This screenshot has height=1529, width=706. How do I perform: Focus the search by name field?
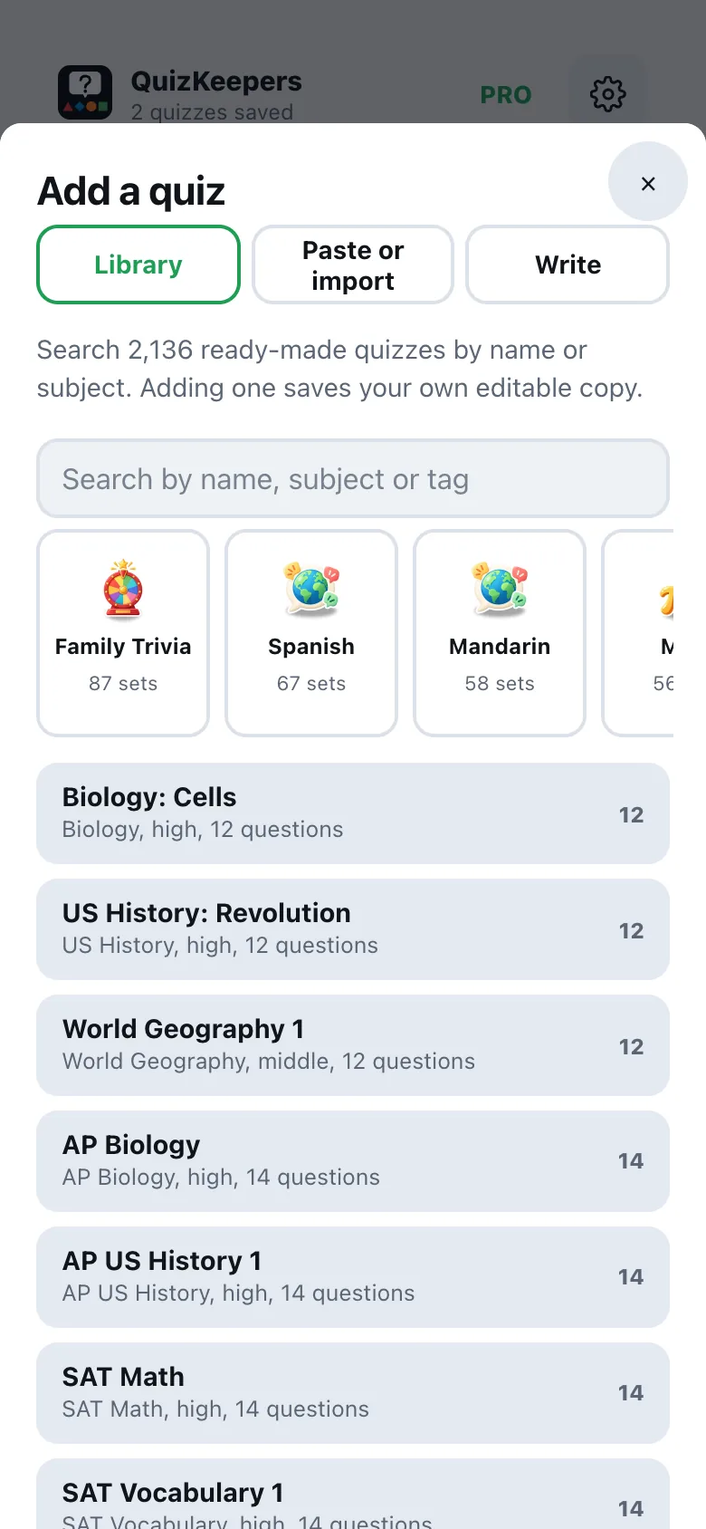[353, 478]
